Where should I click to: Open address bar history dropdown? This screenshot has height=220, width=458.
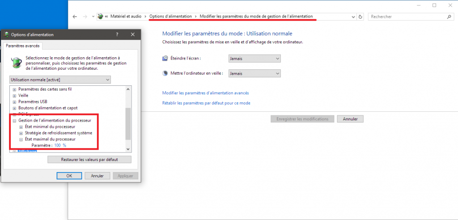[x=353, y=17]
